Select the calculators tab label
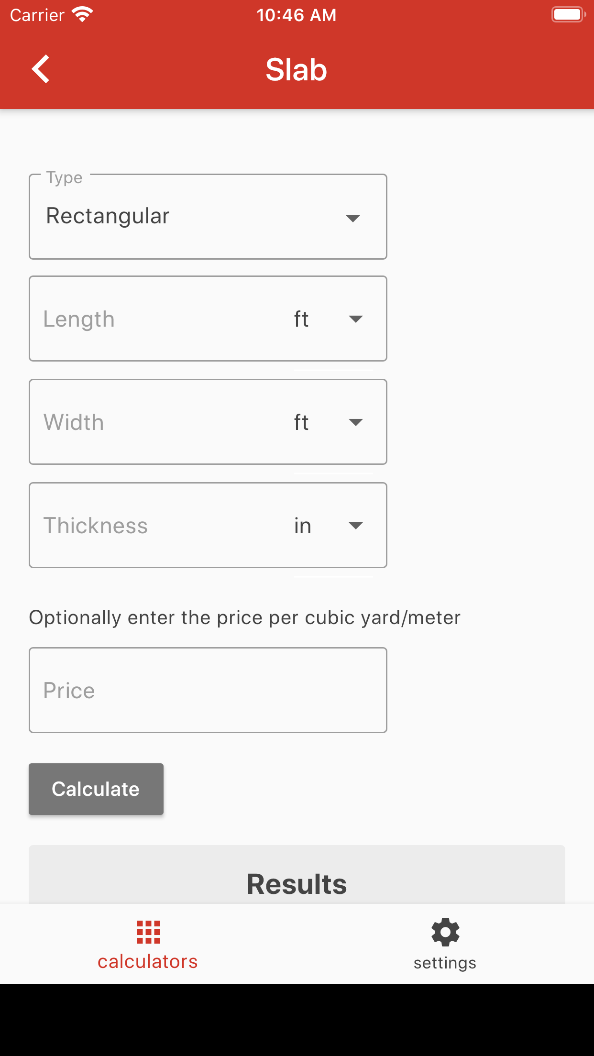This screenshot has width=594, height=1056. tap(148, 961)
